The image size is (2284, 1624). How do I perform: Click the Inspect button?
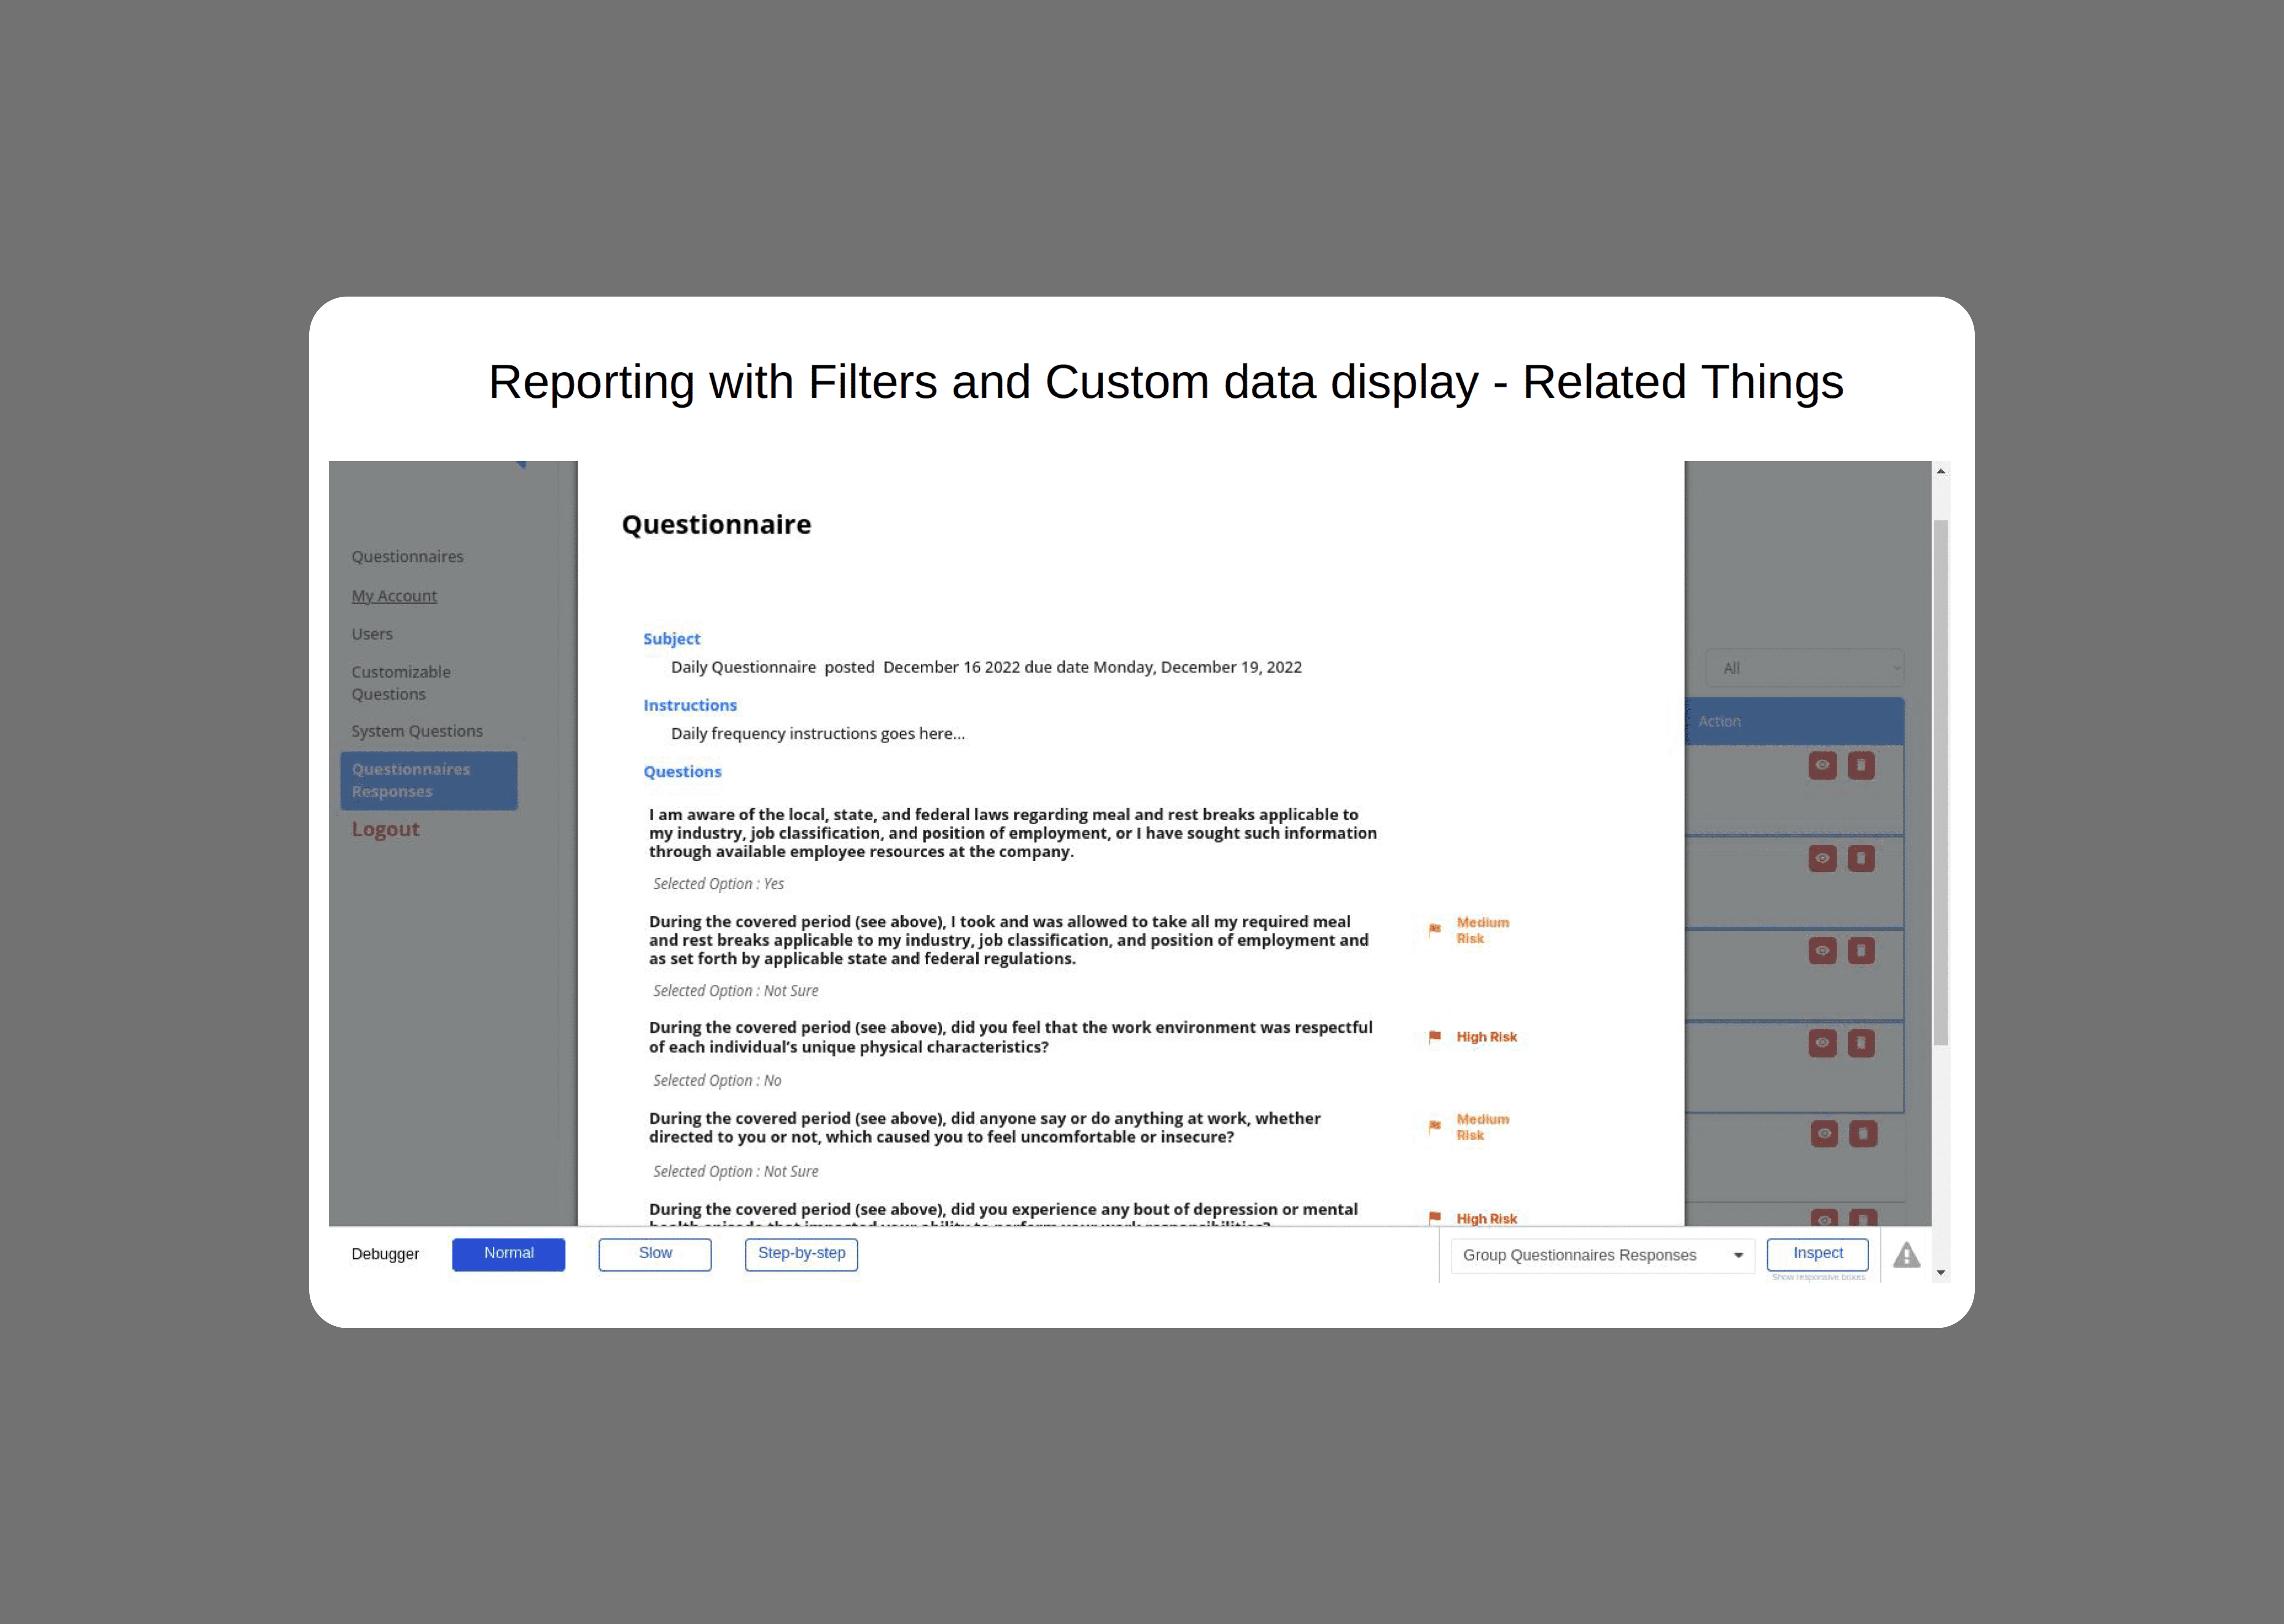coord(1817,1254)
